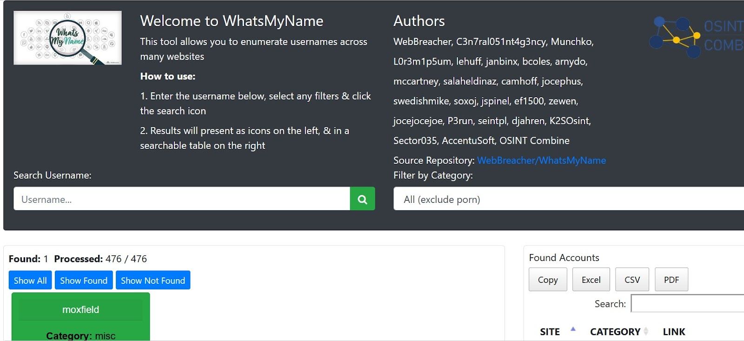Click the WhatsMyName logo image

[x=67, y=38]
